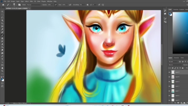Click the Color panel foreground swatch
This screenshot has height=106, width=188.
[170, 14]
